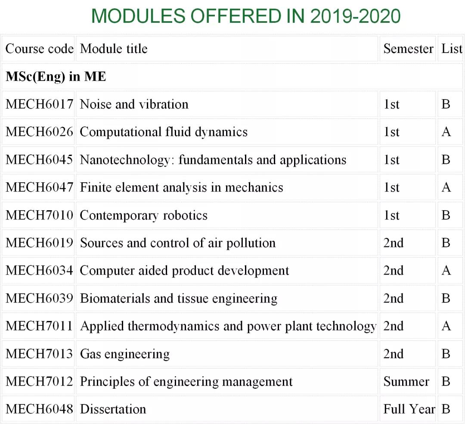Select the Finite element analysis in mechanics row
465x424 pixels.
[x=181, y=187]
